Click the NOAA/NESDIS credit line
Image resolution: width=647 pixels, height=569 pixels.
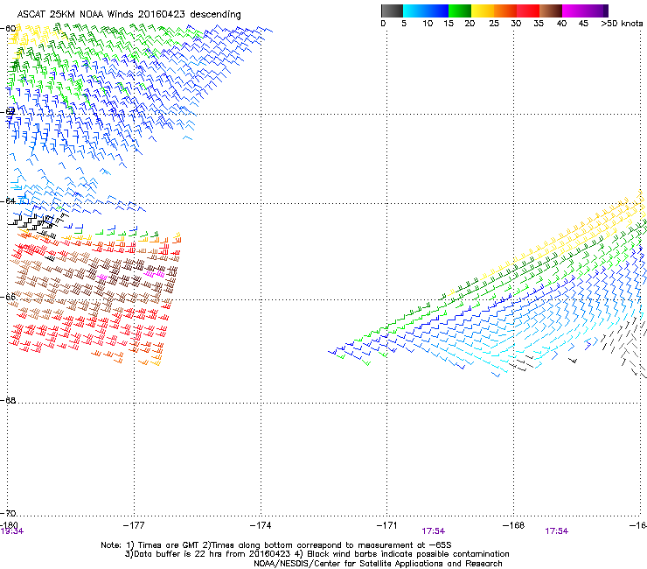pyautogui.click(x=378, y=564)
